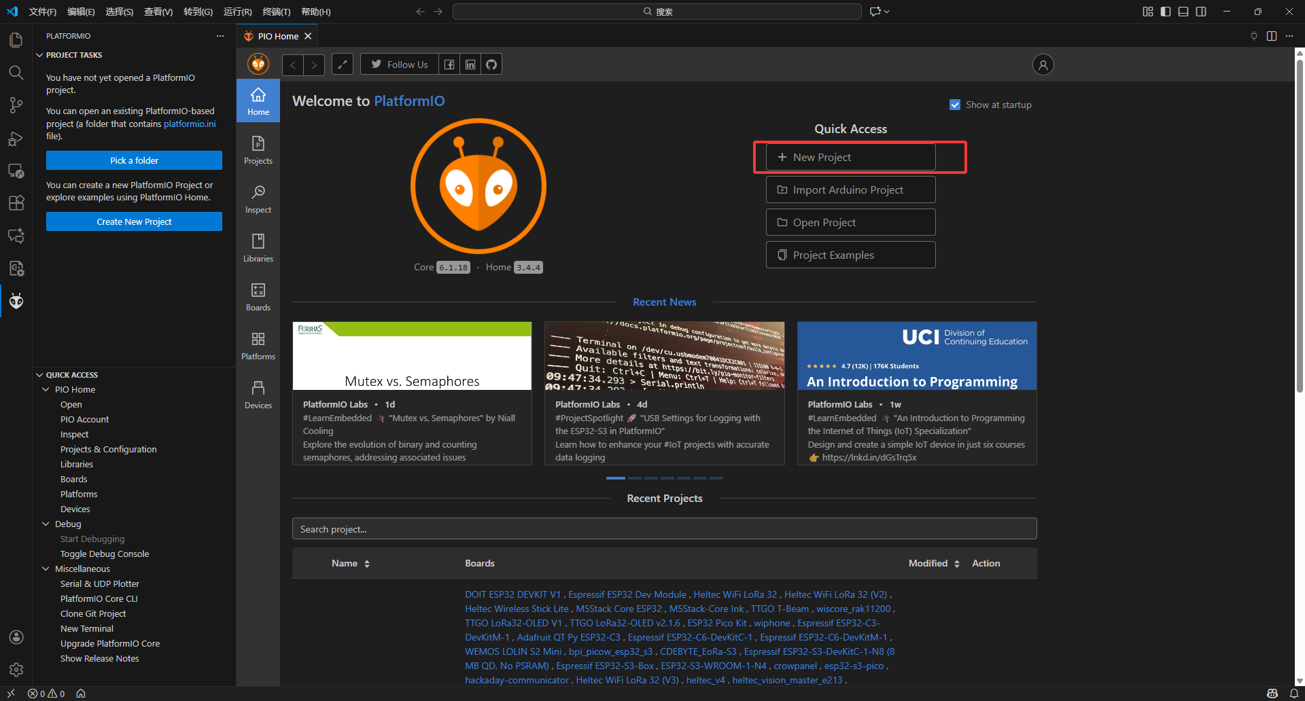This screenshot has height=701, width=1305.
Task: Uncheck the Show at startup checkbox
Action: (955, 105)
